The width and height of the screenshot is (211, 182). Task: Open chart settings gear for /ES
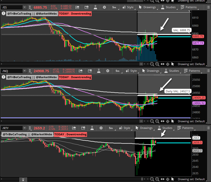click(104, 7)
